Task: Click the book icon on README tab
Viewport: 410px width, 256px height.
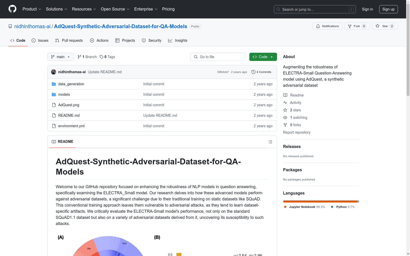Action: [x=54, y=142]
